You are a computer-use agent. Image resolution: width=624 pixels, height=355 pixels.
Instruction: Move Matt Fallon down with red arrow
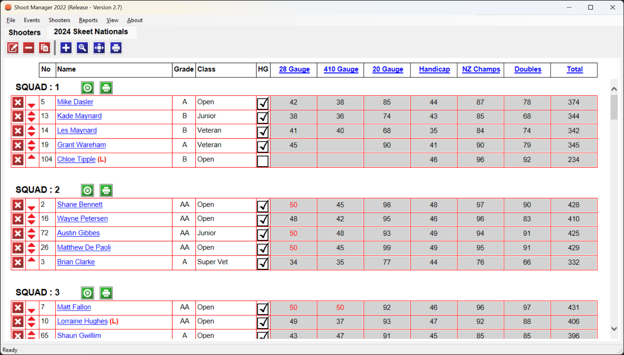coord(31,311)
